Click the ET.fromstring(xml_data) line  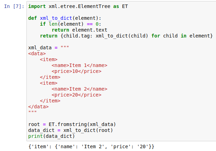72,125
